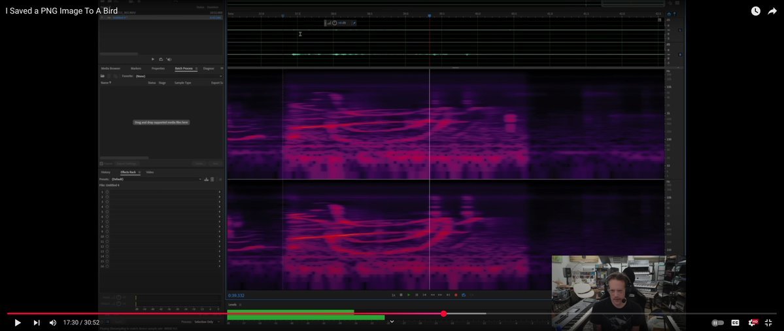Exit full screen mode
The image size is (784, 331).
pyautogui.click(x=769, y=322)
